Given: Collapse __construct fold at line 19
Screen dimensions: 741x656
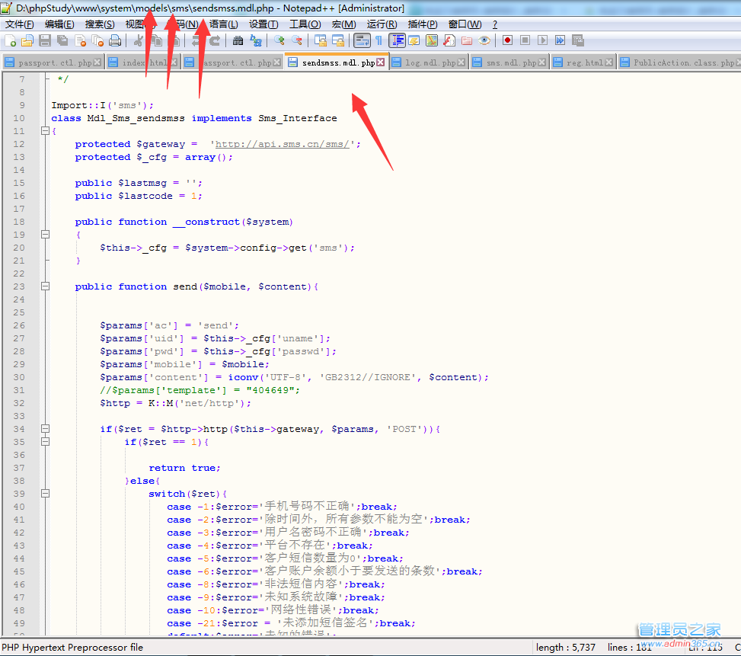Looking at the screenshot, I should (x=46, y=235).
